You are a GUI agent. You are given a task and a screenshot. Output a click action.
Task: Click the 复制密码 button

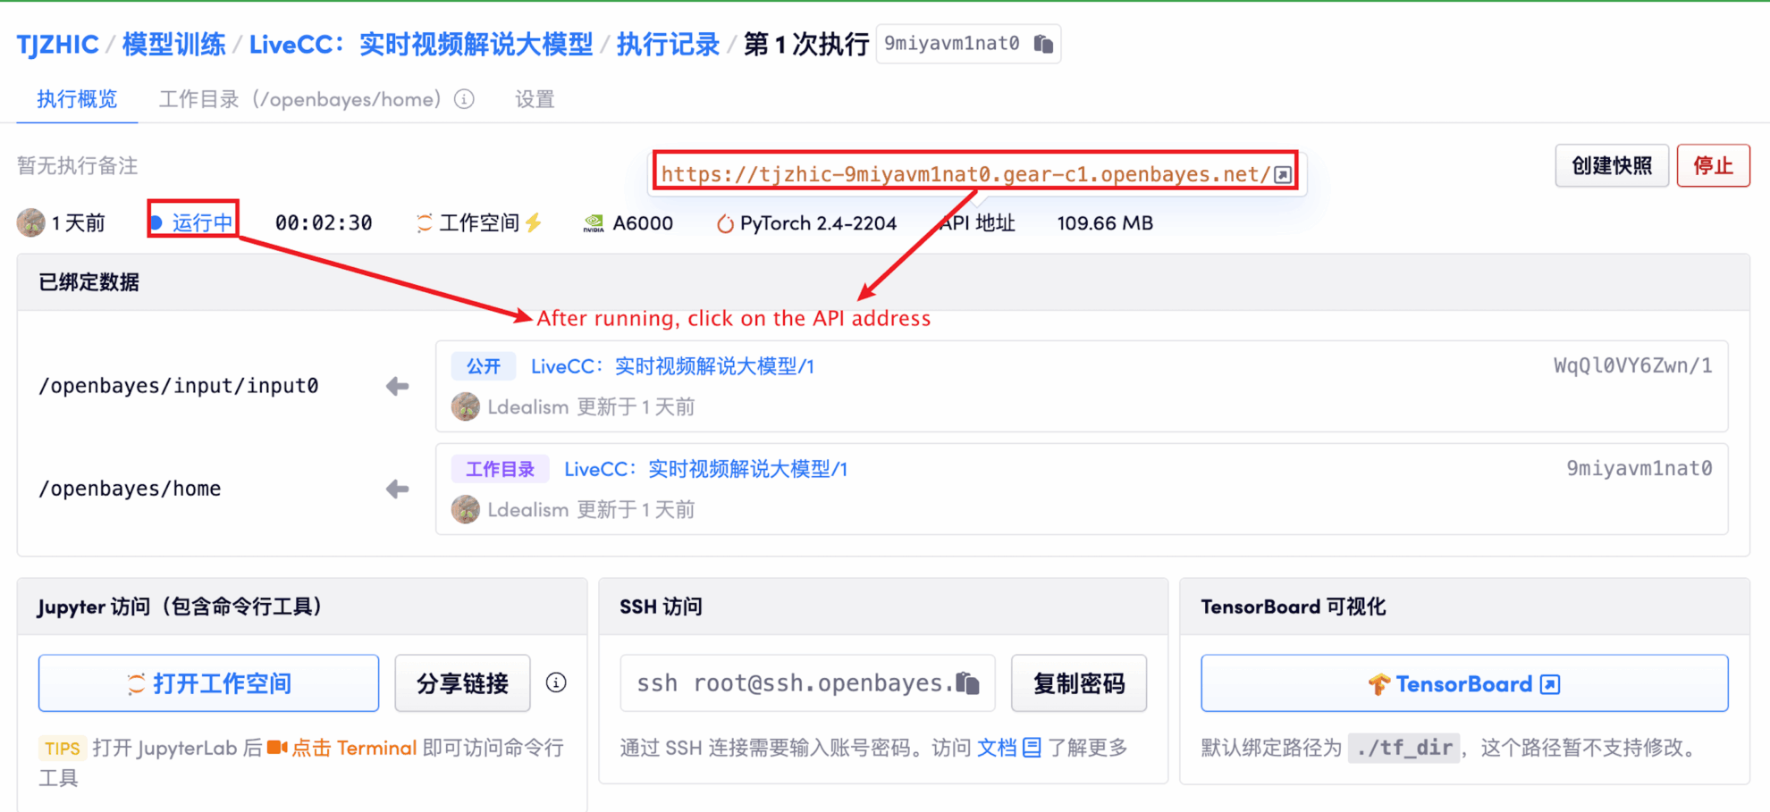coord(1078,683)
